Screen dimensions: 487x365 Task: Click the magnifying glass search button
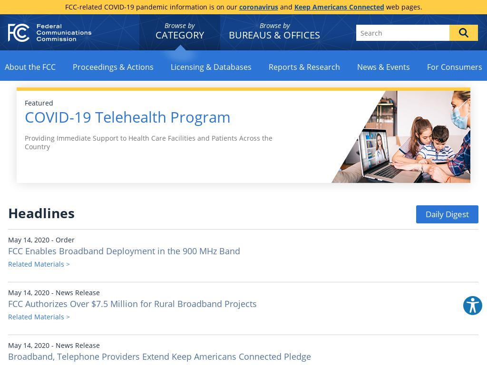tap(463, 33)
